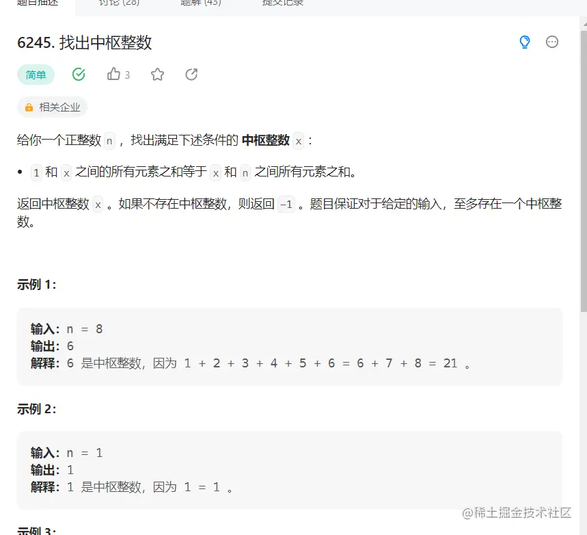Open the 相关企业 tag
Screen dimensions: 587x535
pos(53,107)
